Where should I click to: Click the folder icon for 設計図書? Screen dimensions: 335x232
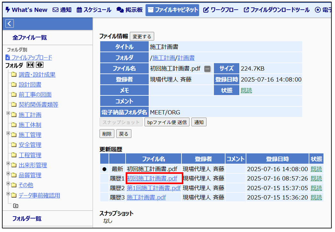point(13,85)
